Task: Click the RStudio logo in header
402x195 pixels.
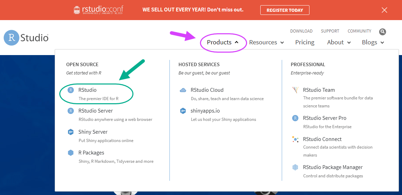Action: coord(26,38)
